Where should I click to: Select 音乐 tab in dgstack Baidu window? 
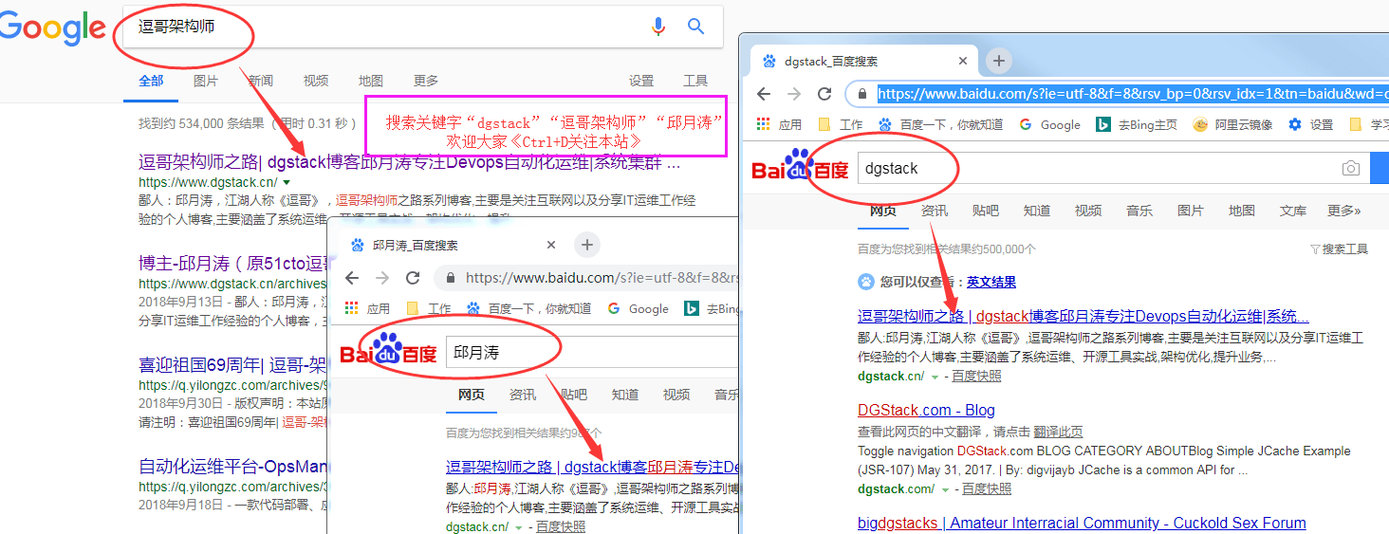[x=1139, y=211]
